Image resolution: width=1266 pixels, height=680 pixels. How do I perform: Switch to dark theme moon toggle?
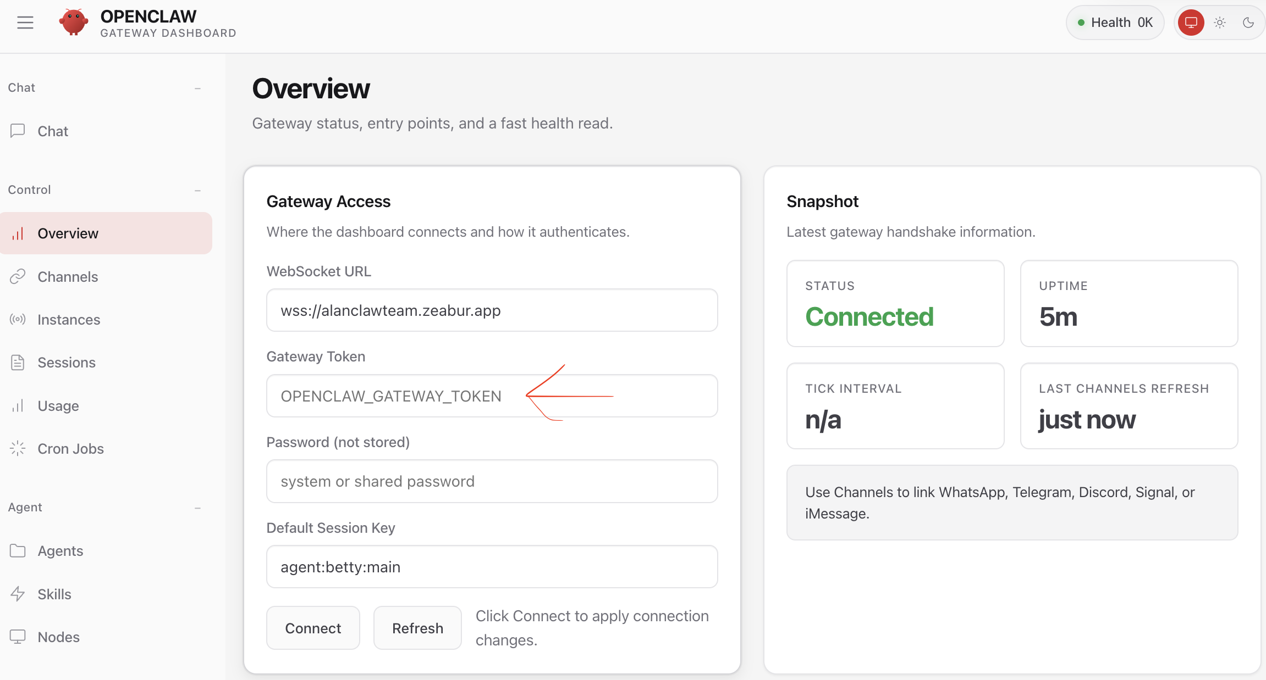click(1248, 23)
